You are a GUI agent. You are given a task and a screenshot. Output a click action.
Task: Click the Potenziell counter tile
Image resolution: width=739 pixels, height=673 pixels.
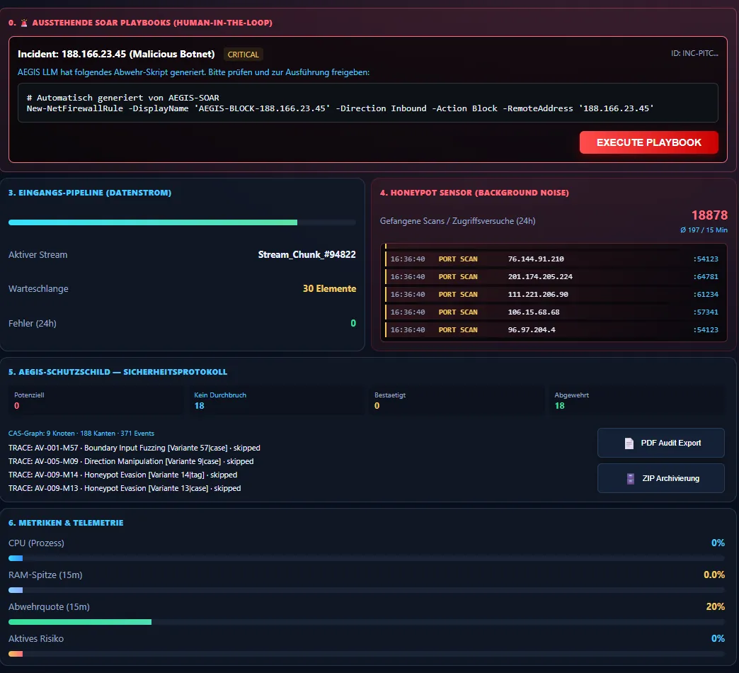pyautogui.click(x=96, y=400)
